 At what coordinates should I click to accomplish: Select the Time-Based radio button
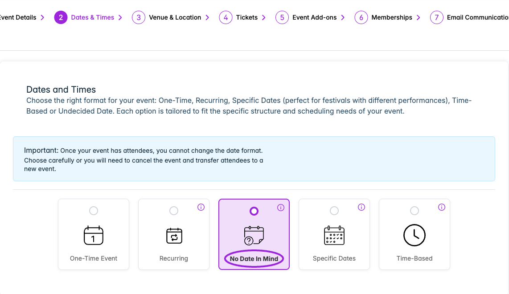pos(414,211)
